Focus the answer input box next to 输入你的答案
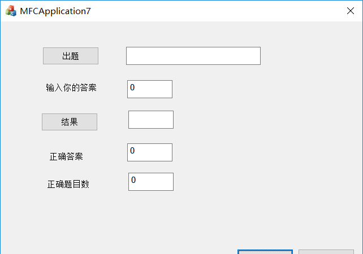 pos(150,89)
